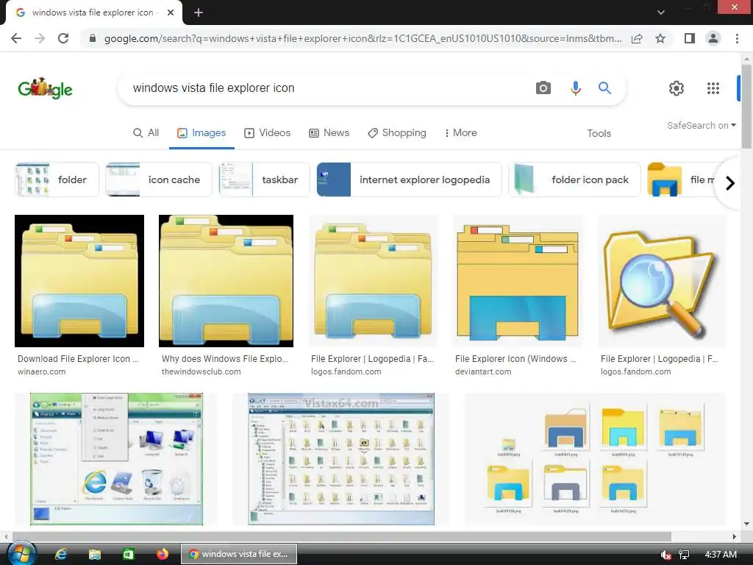Screen dimensions: 753x565
Task: Share this page via address bar icon
Action: (x=637, y=38)
